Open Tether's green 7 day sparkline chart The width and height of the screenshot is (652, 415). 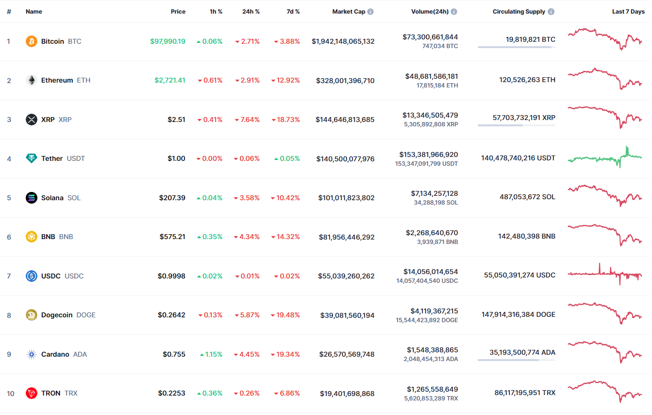[605, 157]
